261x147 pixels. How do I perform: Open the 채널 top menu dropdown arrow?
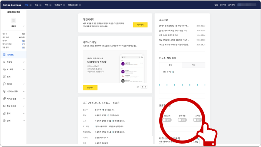30,5
